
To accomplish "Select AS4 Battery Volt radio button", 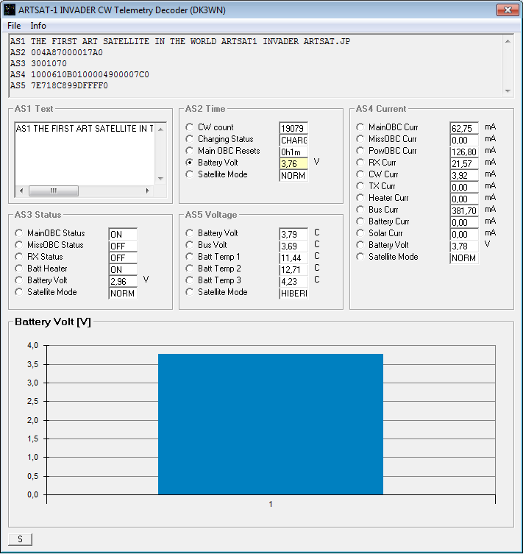I will click(x=360, y=245).
